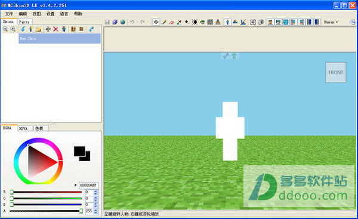The height and width of the screenshot is (219, 358).
Task: Open the yellow folder icon in skins toolbar
Action: click(38, 29)
